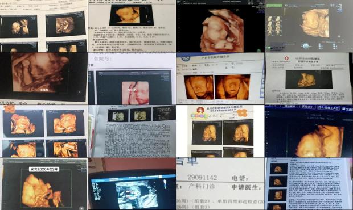Click the 实际大小 toolbar button
Screen dimensions: 353x210
tap(307, 107)
